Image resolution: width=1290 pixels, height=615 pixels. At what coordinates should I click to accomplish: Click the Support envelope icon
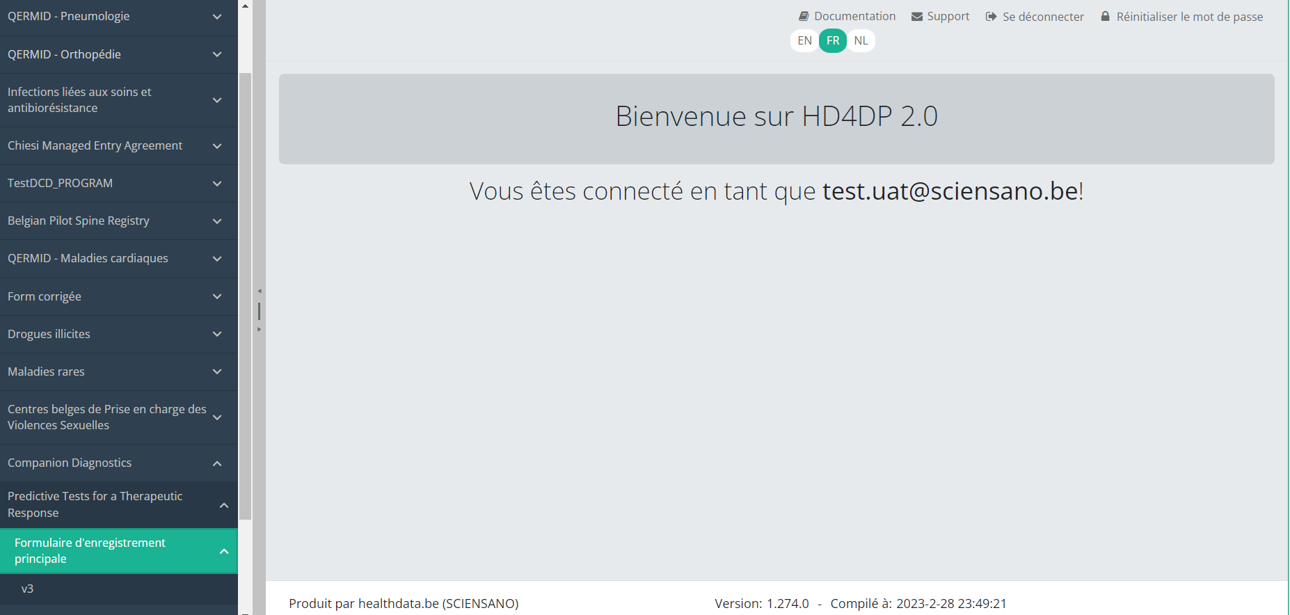pyautogui.click(x=917, y=16)
